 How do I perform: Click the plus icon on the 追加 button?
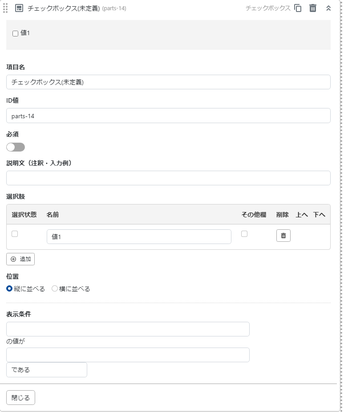[13, 259]
